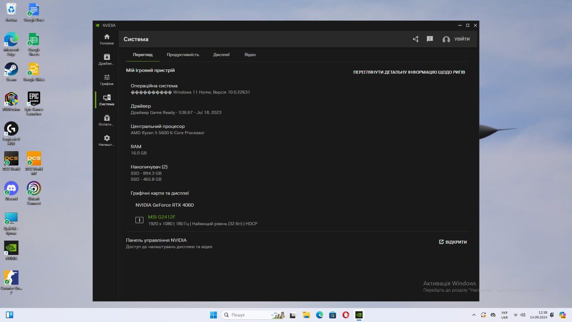Image resolution: width=572 pixels, height=322 pixels.
Task: Click the feedback icon in the NVIDIA header
Action: pyautogui.click(x=430, y=39)
